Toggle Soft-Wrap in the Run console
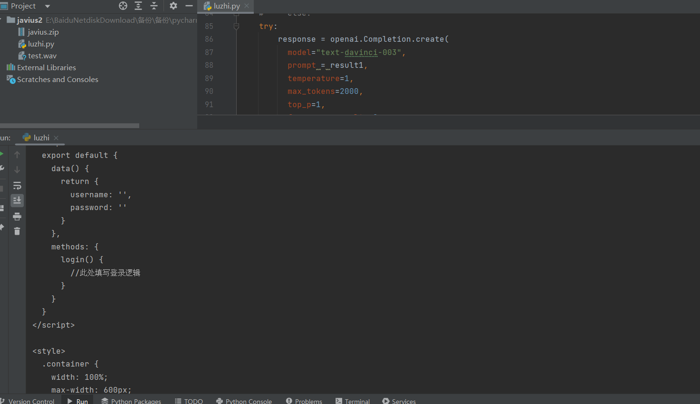The image size is (700, 404). pos(17,185)
